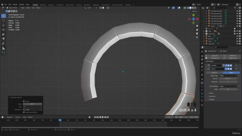Select the Add Cube tool

[x=3, y=53]
